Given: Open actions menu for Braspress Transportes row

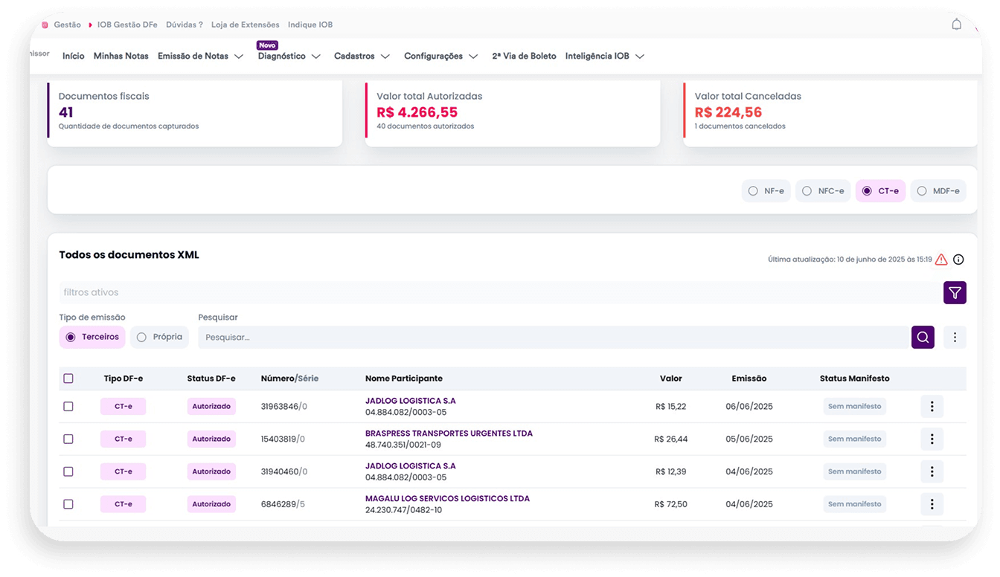Looking at the screenshot, I should 932,439.
